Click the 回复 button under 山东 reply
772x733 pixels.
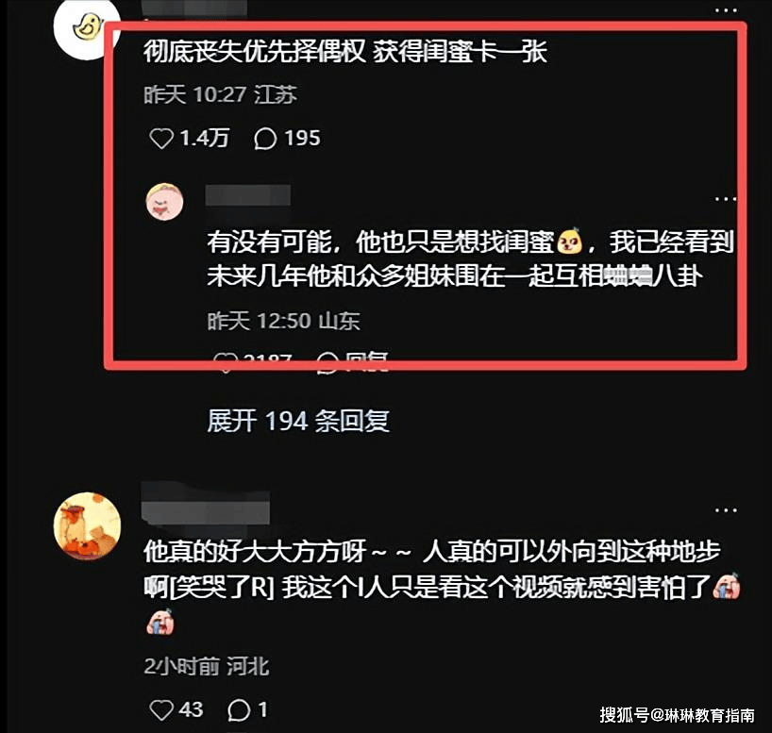click(354, 362)
